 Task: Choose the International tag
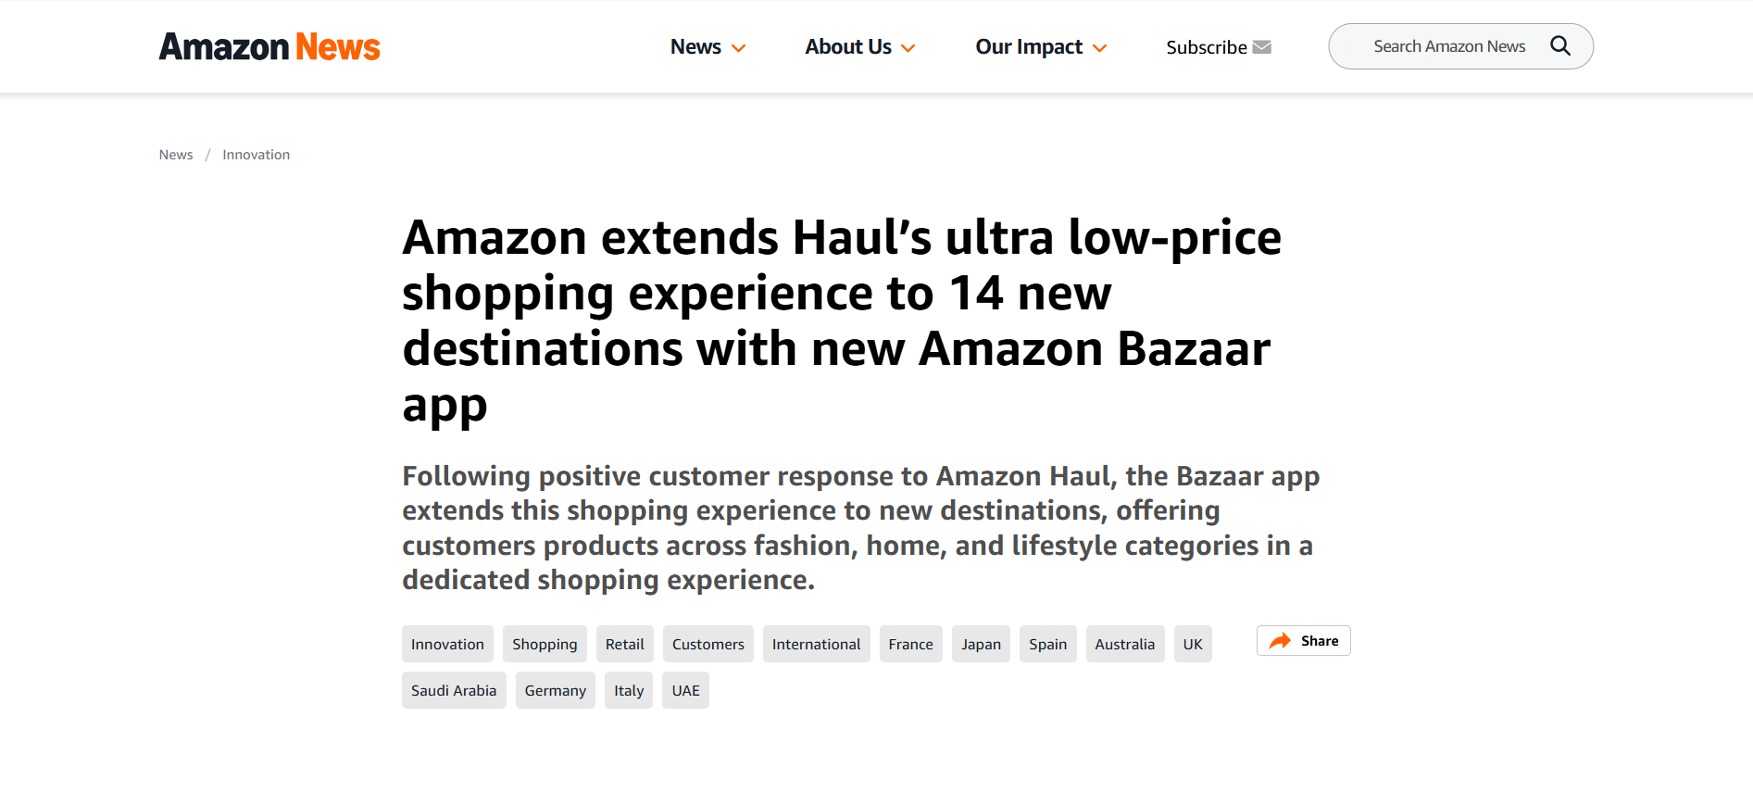(816, 644)
